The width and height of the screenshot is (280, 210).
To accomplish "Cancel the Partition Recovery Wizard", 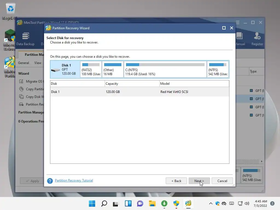I will [x=222, y=181].
